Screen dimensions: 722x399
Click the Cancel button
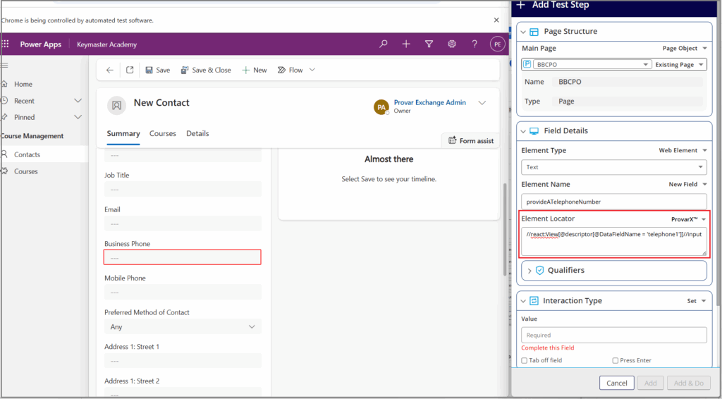(x=616, y=383)
